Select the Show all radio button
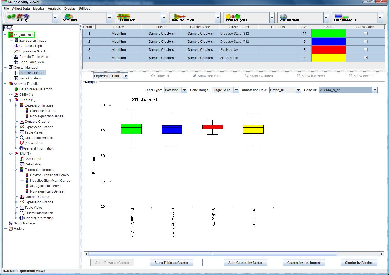This screenshot has height=275, width=389. point(153,76)
